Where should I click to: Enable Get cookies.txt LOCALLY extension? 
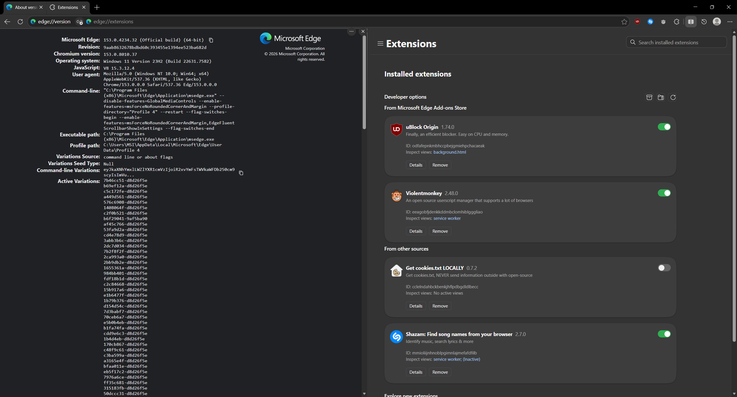664,268
